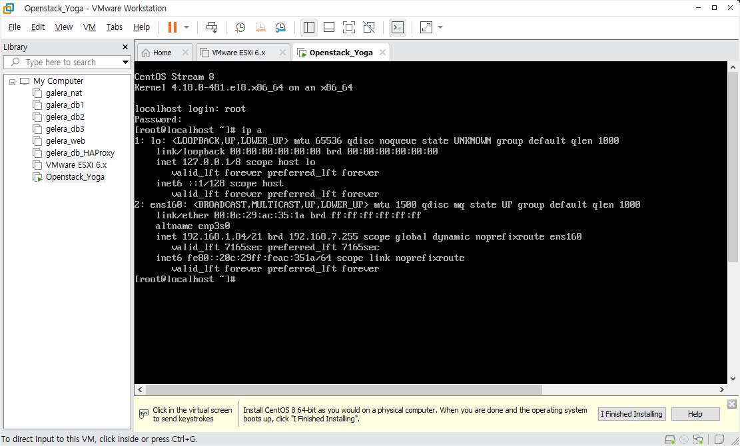Viewport: 740px width, 446px height.
Task: Select the Openstack_Yoga tab
Action: coord(341,53)
